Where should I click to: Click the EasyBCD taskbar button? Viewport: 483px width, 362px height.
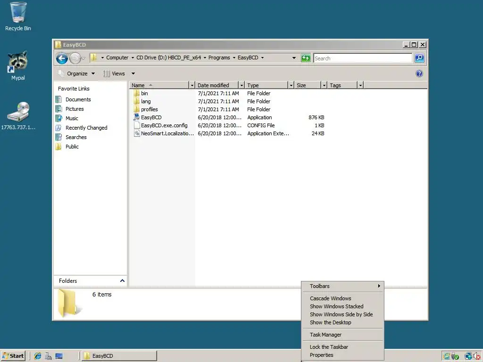coord(119,356)
